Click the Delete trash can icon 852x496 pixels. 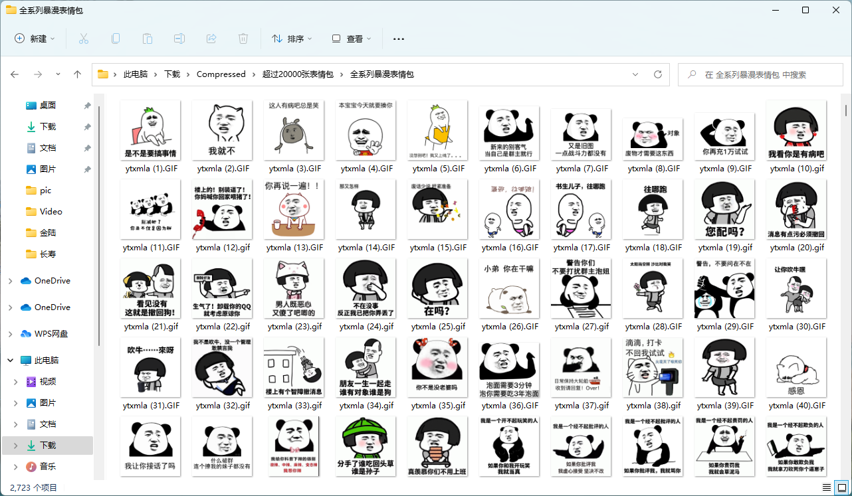[x=243, y=39]
